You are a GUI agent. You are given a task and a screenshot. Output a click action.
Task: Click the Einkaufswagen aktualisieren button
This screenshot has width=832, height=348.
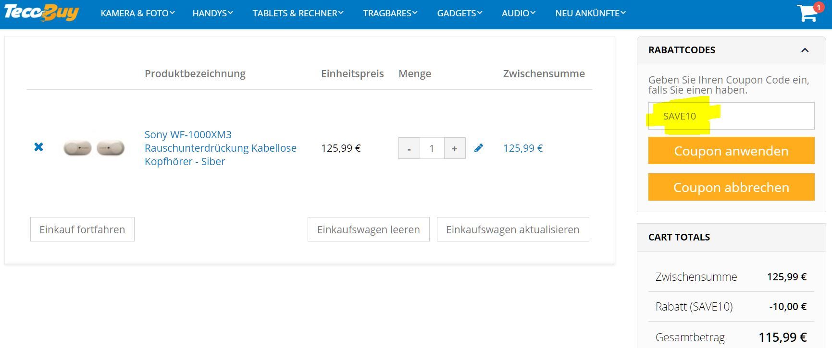click(513, 229)
